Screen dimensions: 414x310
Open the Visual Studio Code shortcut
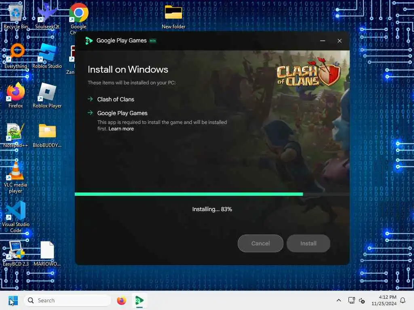16,217
